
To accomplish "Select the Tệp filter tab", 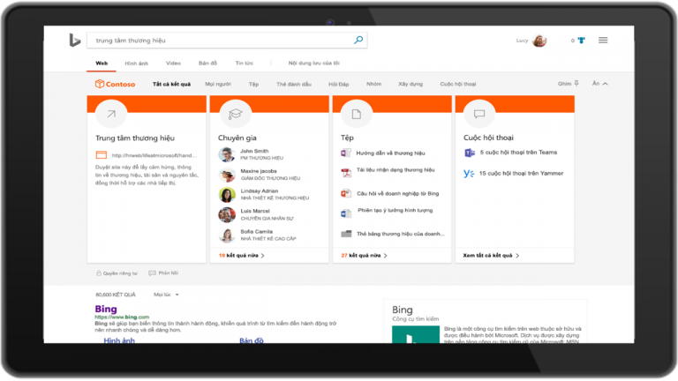I will point(254,85).
